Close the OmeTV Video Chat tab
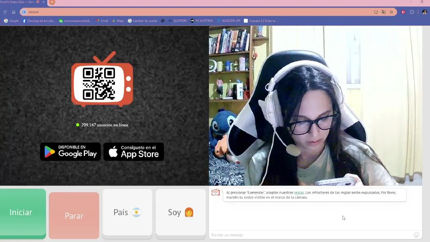 (x=43, y=2)
